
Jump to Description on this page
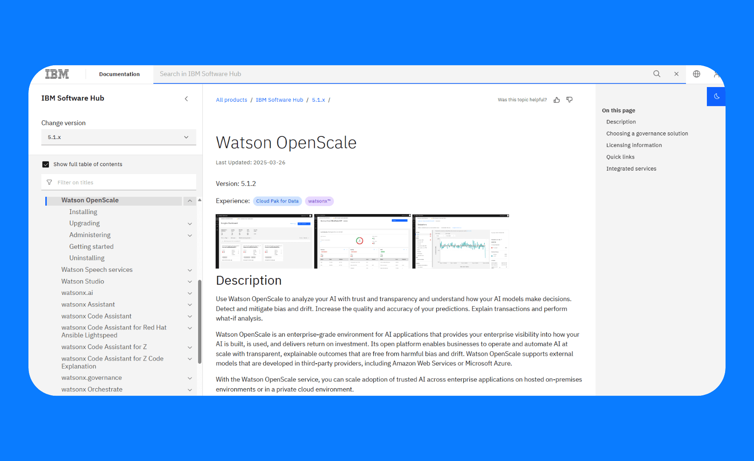(621, 122)
